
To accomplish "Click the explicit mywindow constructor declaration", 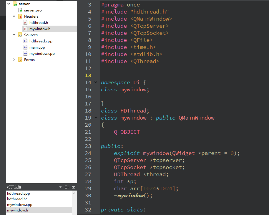I will pos(177,153).
